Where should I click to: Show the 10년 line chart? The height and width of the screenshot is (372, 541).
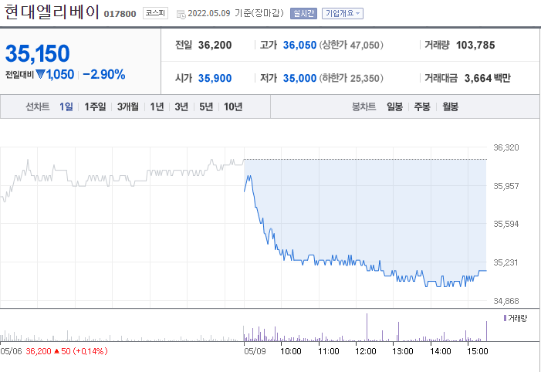click(233, 107)
